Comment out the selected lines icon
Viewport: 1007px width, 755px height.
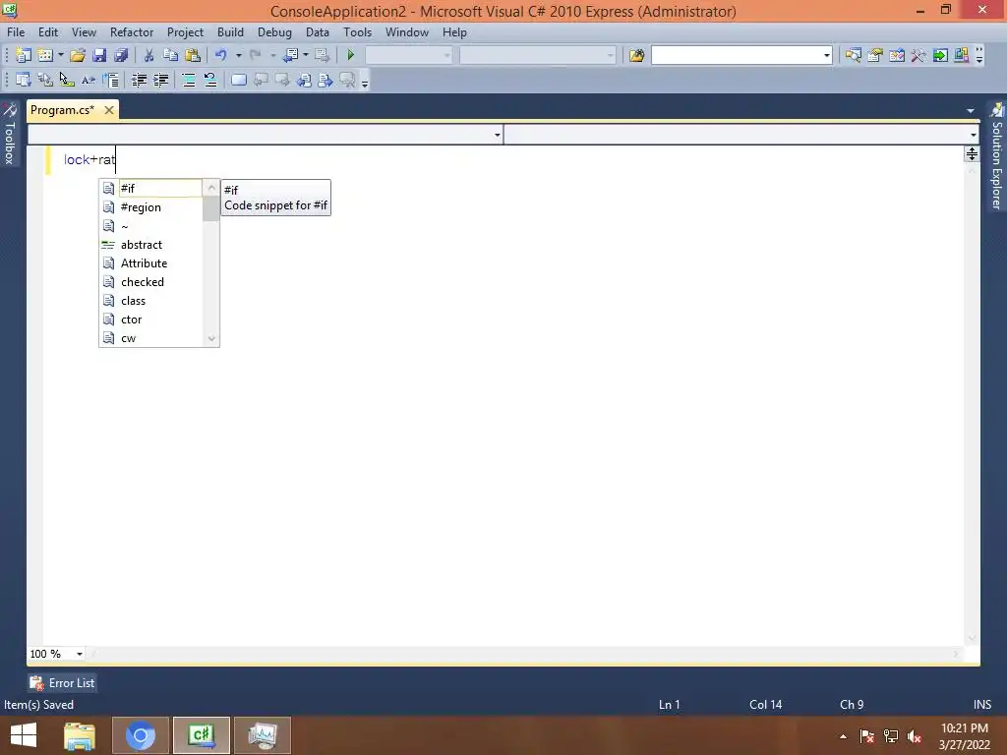pos(189,80)
